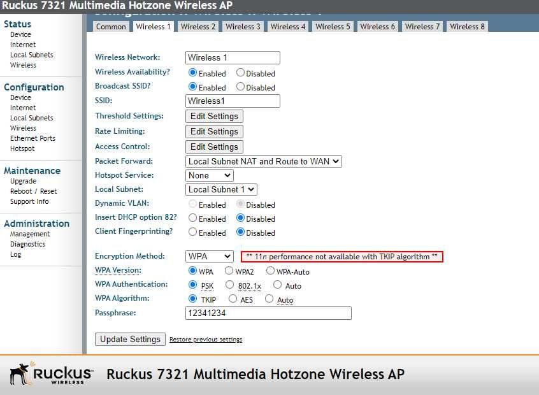This screenshot has width=539, height=395.
Task: Open the Encryption Method dropdown
Action: (210, 257)
